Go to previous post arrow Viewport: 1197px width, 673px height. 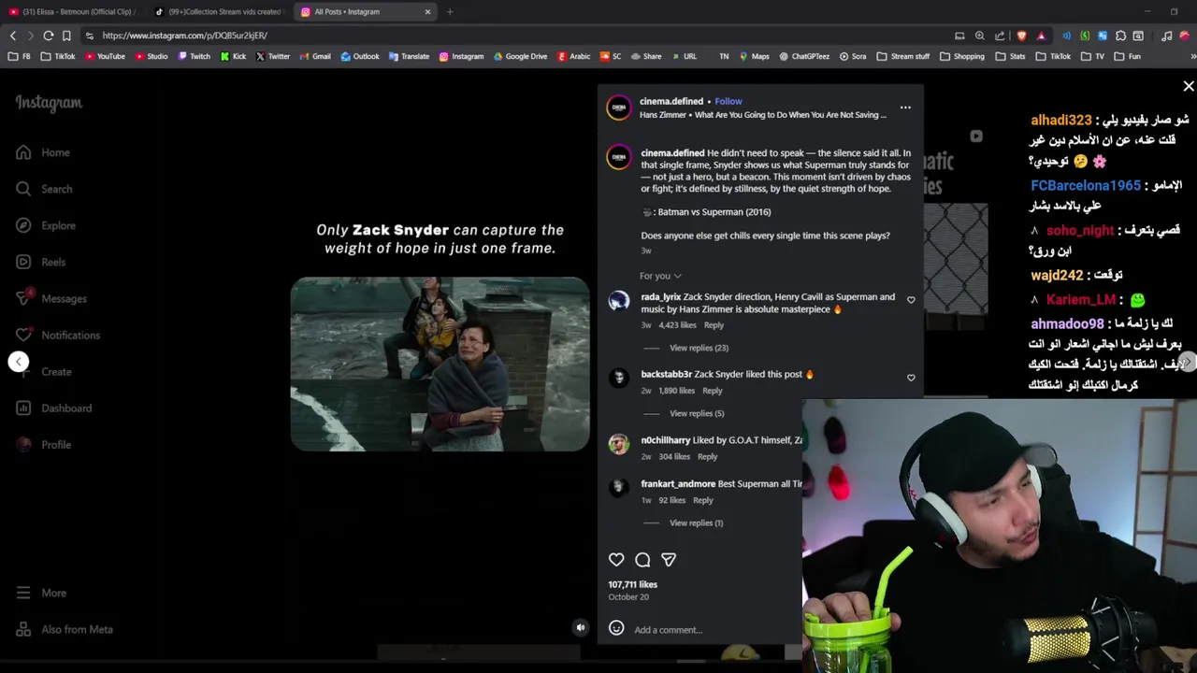(19, 362)
